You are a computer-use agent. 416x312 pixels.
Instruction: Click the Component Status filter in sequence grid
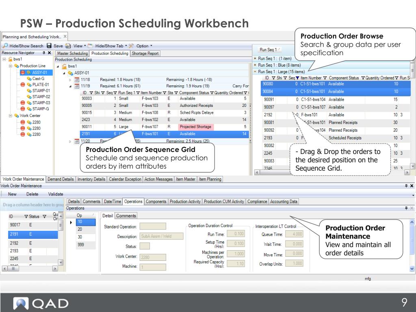click(212, 93)
